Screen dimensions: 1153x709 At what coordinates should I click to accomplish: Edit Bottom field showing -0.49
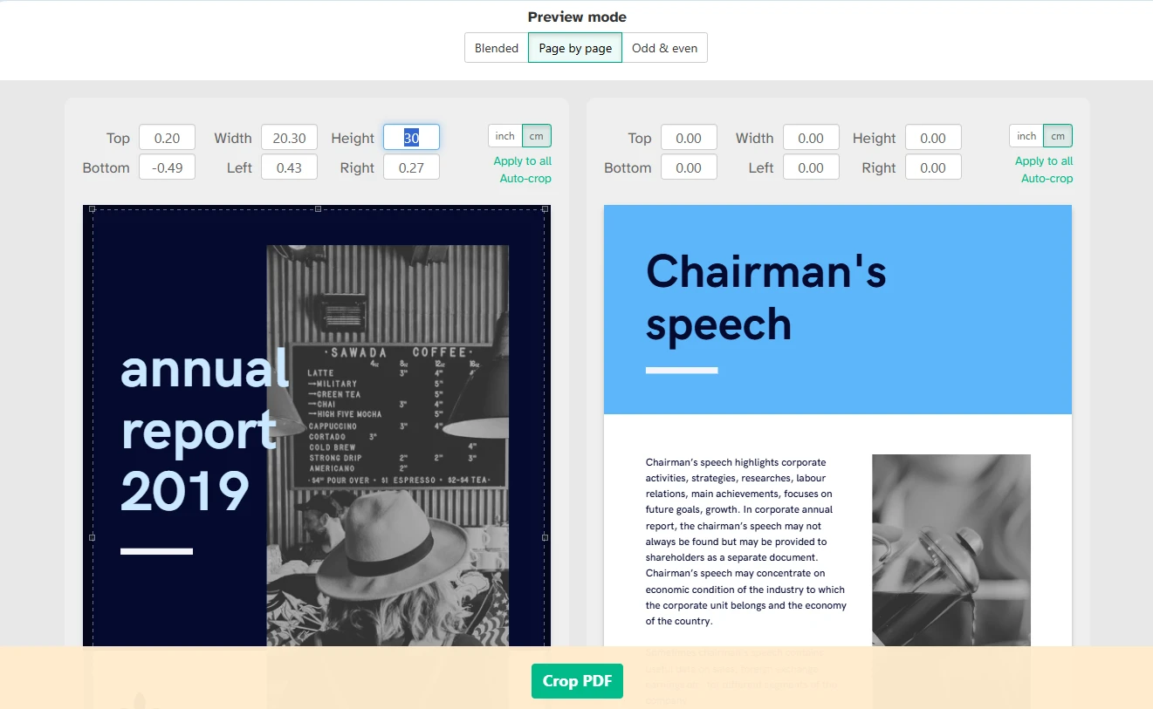tap(167, 167)
